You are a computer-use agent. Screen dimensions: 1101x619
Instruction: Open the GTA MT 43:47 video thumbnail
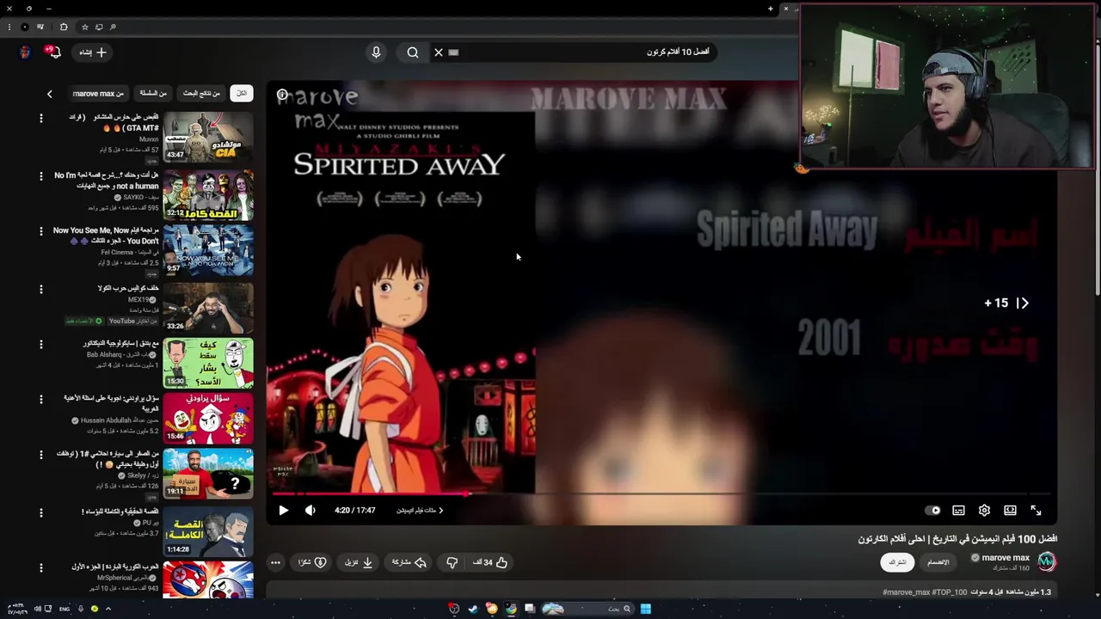[208, 136]
